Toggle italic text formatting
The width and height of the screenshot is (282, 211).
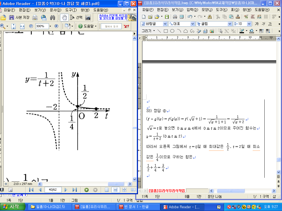tap(263, 24)
